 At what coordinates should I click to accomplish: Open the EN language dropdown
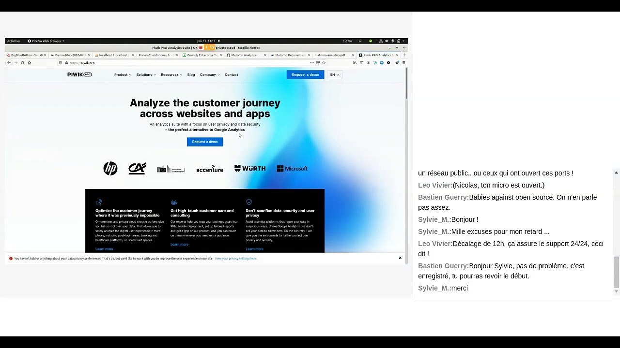tap(334, 75)
